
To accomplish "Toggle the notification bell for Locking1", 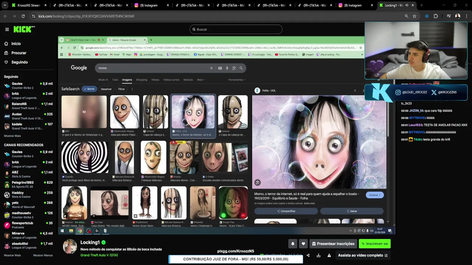I will click(293, 244).
